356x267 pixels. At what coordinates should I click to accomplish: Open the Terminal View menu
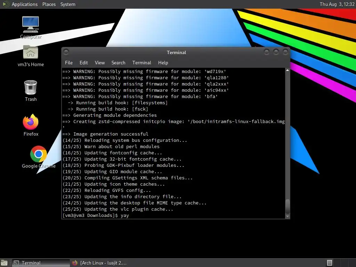click(100, 63)
